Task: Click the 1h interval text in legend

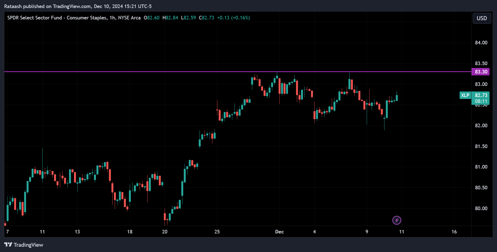Action: click(112, 18)
